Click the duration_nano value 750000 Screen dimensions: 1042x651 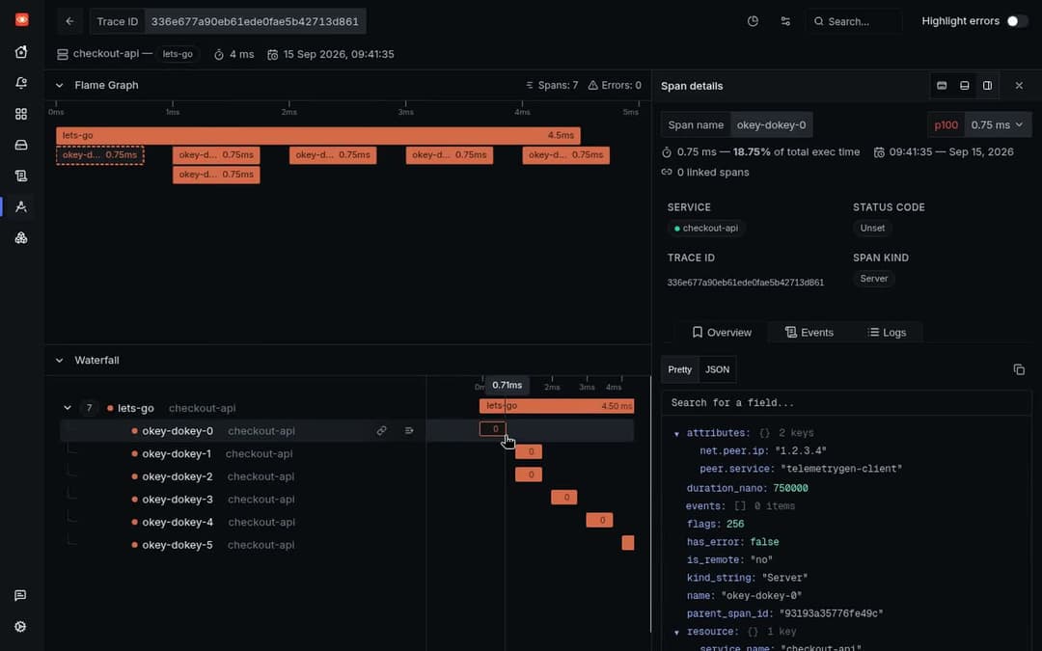coord(790,488)
